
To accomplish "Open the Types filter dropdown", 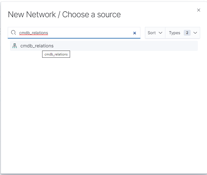I will click(183, 33).
